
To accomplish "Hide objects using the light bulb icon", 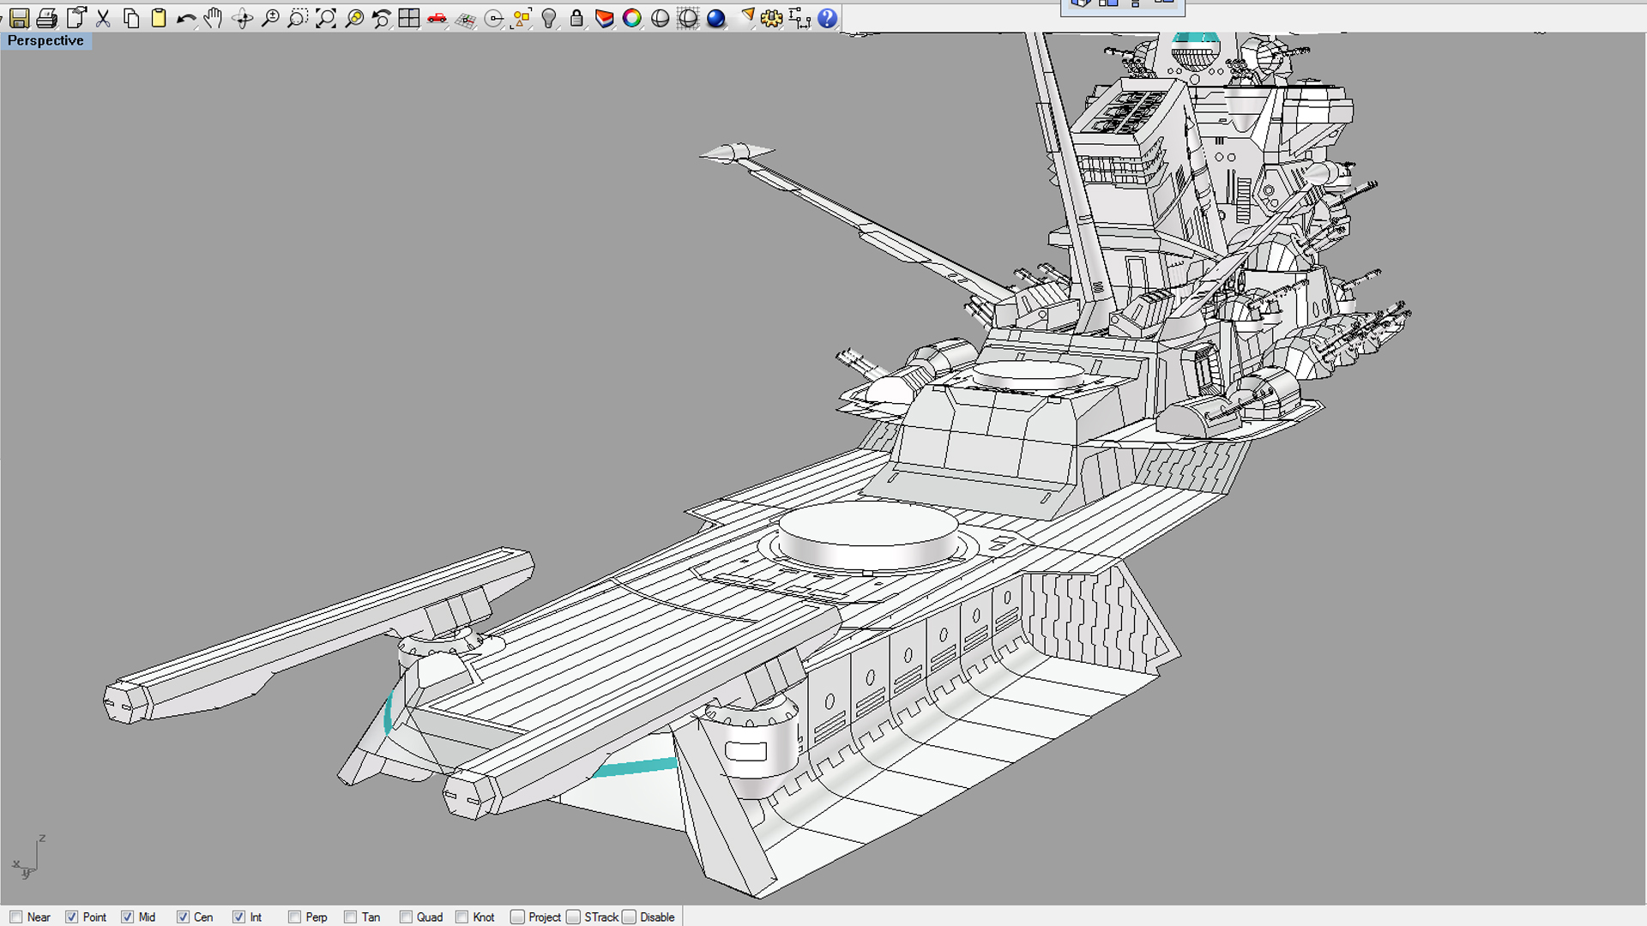I will pos(549,18).
